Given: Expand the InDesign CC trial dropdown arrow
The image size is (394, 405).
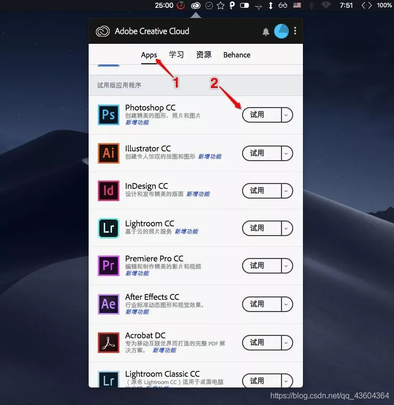Looking at the screenshot, I should pos(286,191).
